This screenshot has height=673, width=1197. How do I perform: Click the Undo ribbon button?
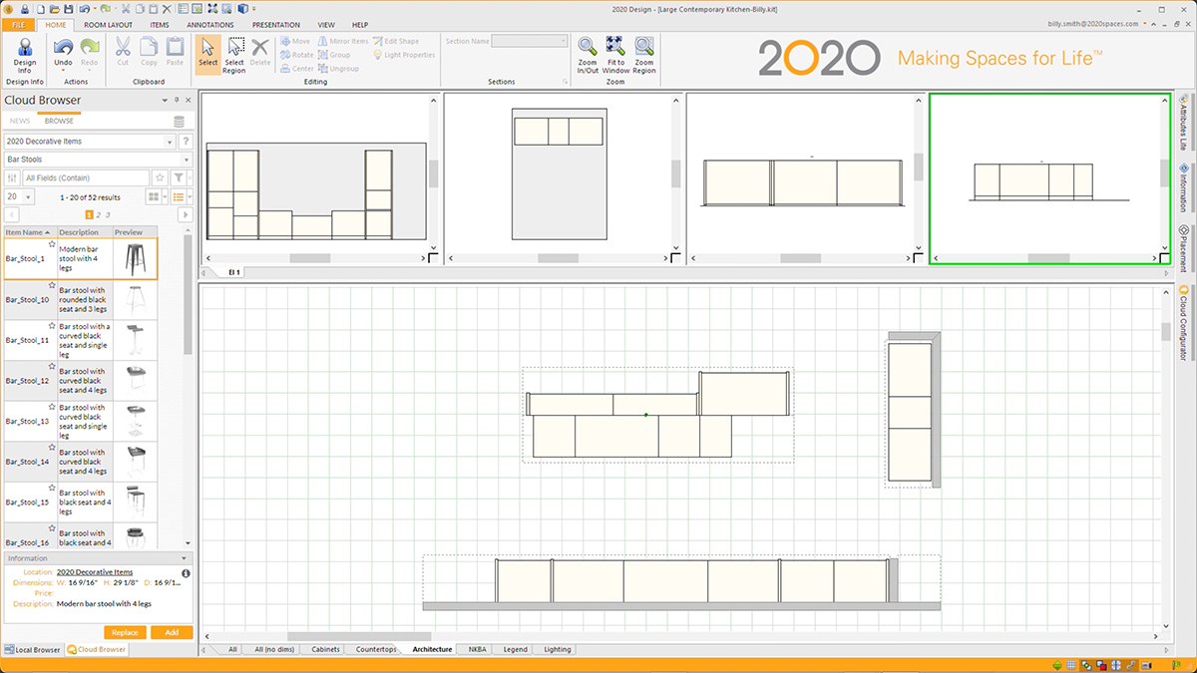pyautogui.click(x=63, y=52)
